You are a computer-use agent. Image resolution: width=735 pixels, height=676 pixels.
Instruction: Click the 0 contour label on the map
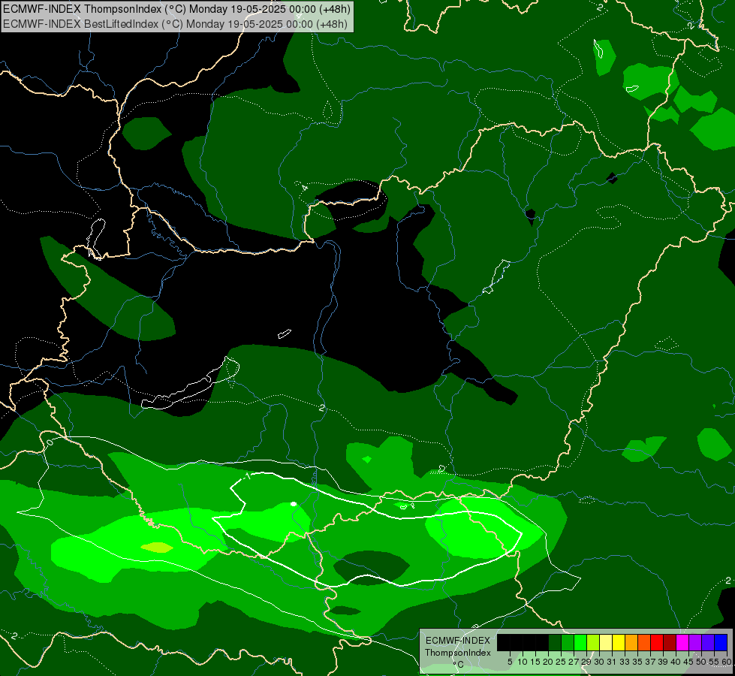pos(50,442)
